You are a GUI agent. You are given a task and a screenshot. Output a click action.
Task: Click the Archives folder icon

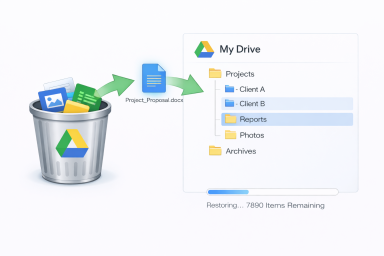(x=215, y=150)
